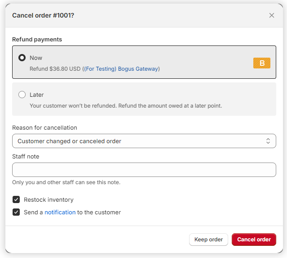287x258 pixels.
Task: Confirm with the red Cancel order button
Action: click(254, 240)
